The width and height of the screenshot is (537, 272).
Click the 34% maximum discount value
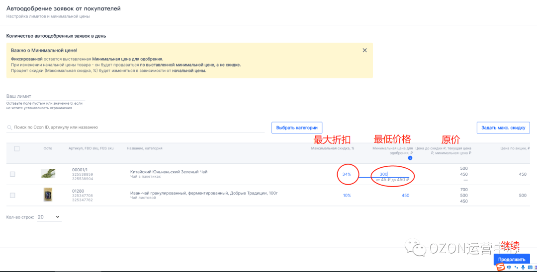[x=347, y=174]
